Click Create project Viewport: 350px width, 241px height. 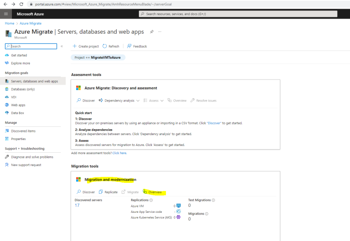[x=86, y=46]
